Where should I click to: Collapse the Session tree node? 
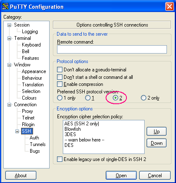(x=9, y=25)
